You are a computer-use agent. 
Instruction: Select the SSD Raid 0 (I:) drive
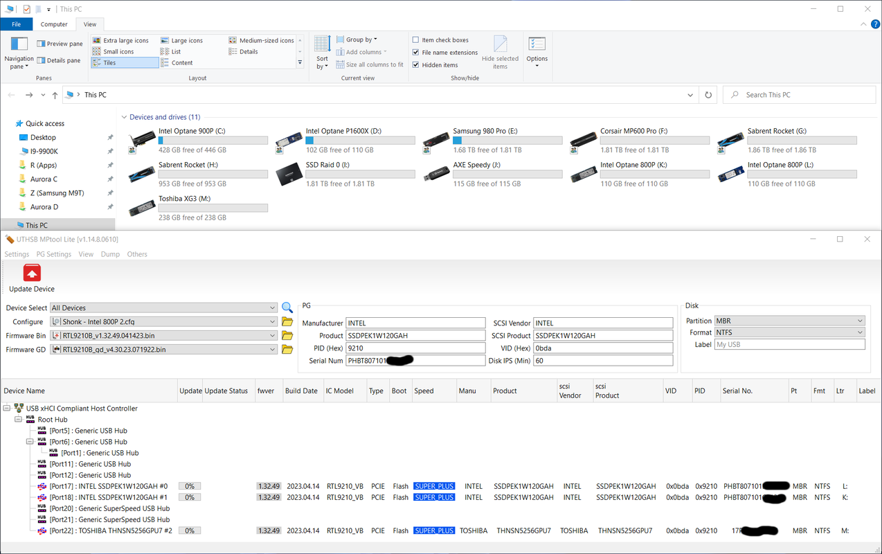coord(345,175)
